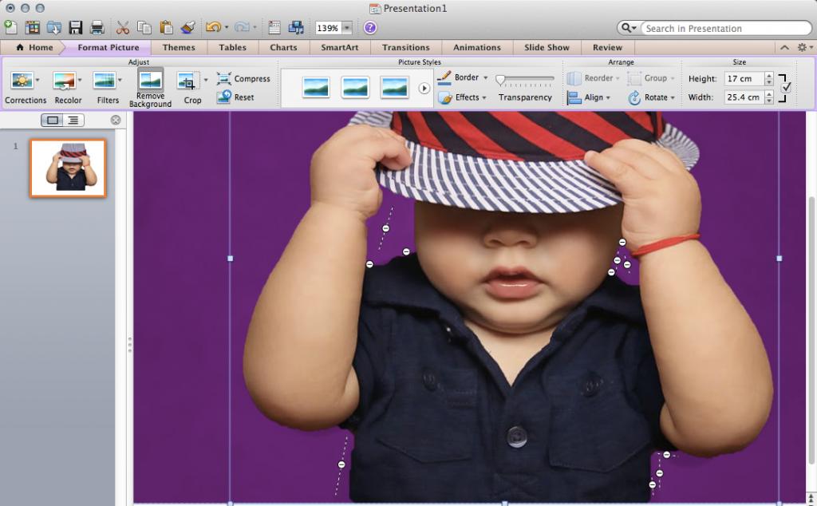Open Help with the purple question mark
This screenshot has width=817, height=506.
click(370, 28)
